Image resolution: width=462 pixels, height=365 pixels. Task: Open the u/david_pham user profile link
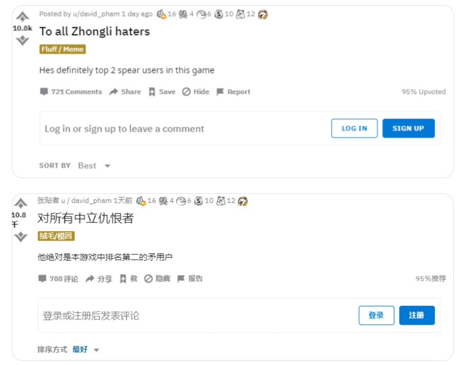[96, 14]
